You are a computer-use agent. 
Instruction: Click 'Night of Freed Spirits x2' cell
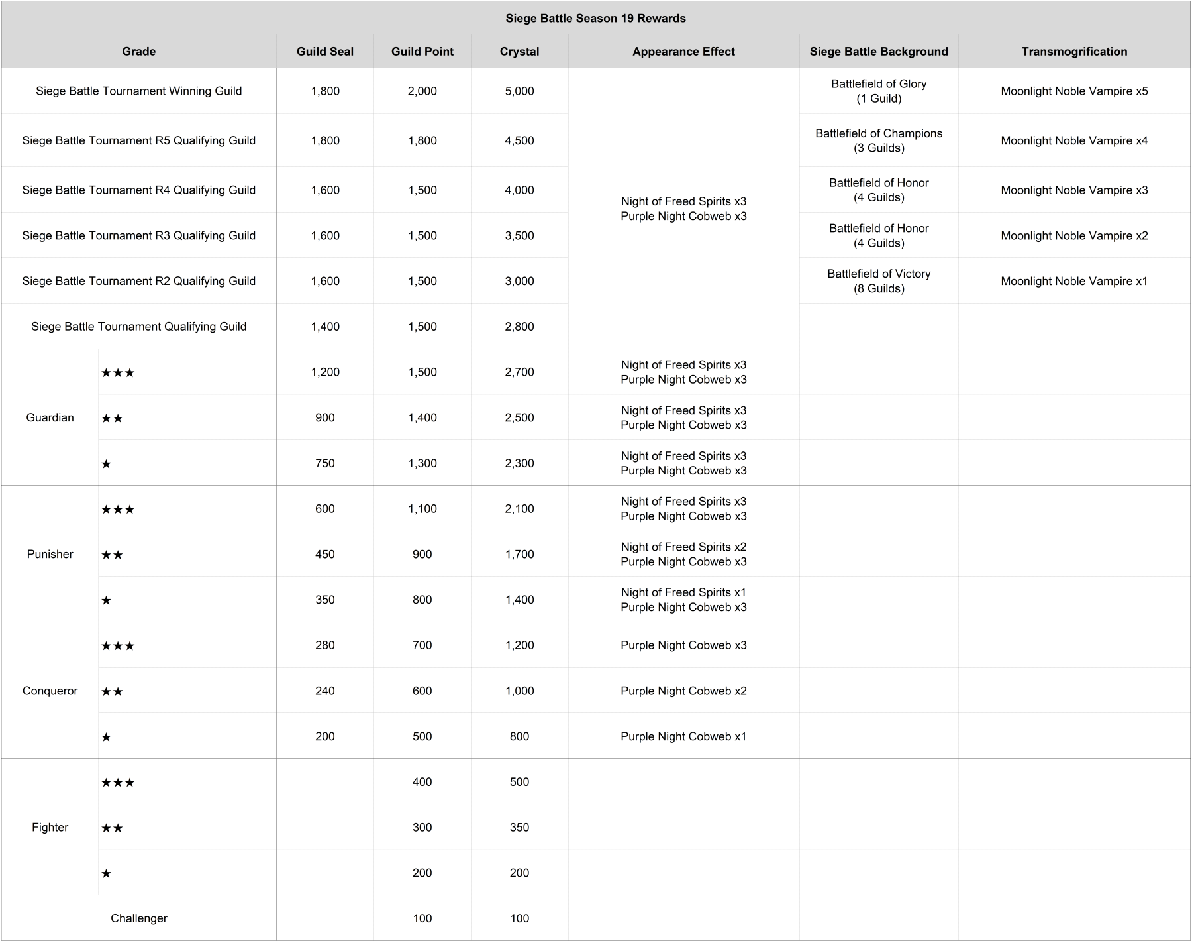[x=683, y=547]
